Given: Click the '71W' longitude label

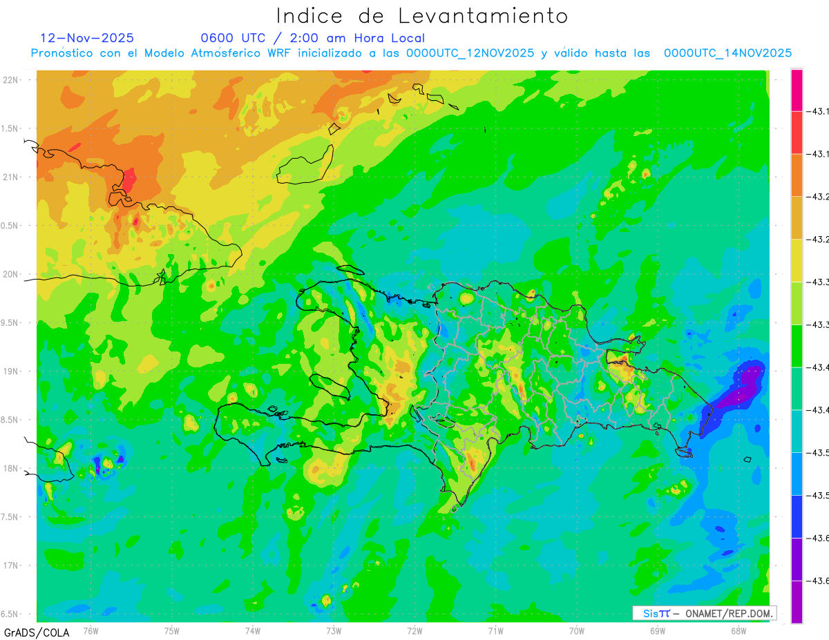Looking at the screenshot, I should click(x=495, y=630).
